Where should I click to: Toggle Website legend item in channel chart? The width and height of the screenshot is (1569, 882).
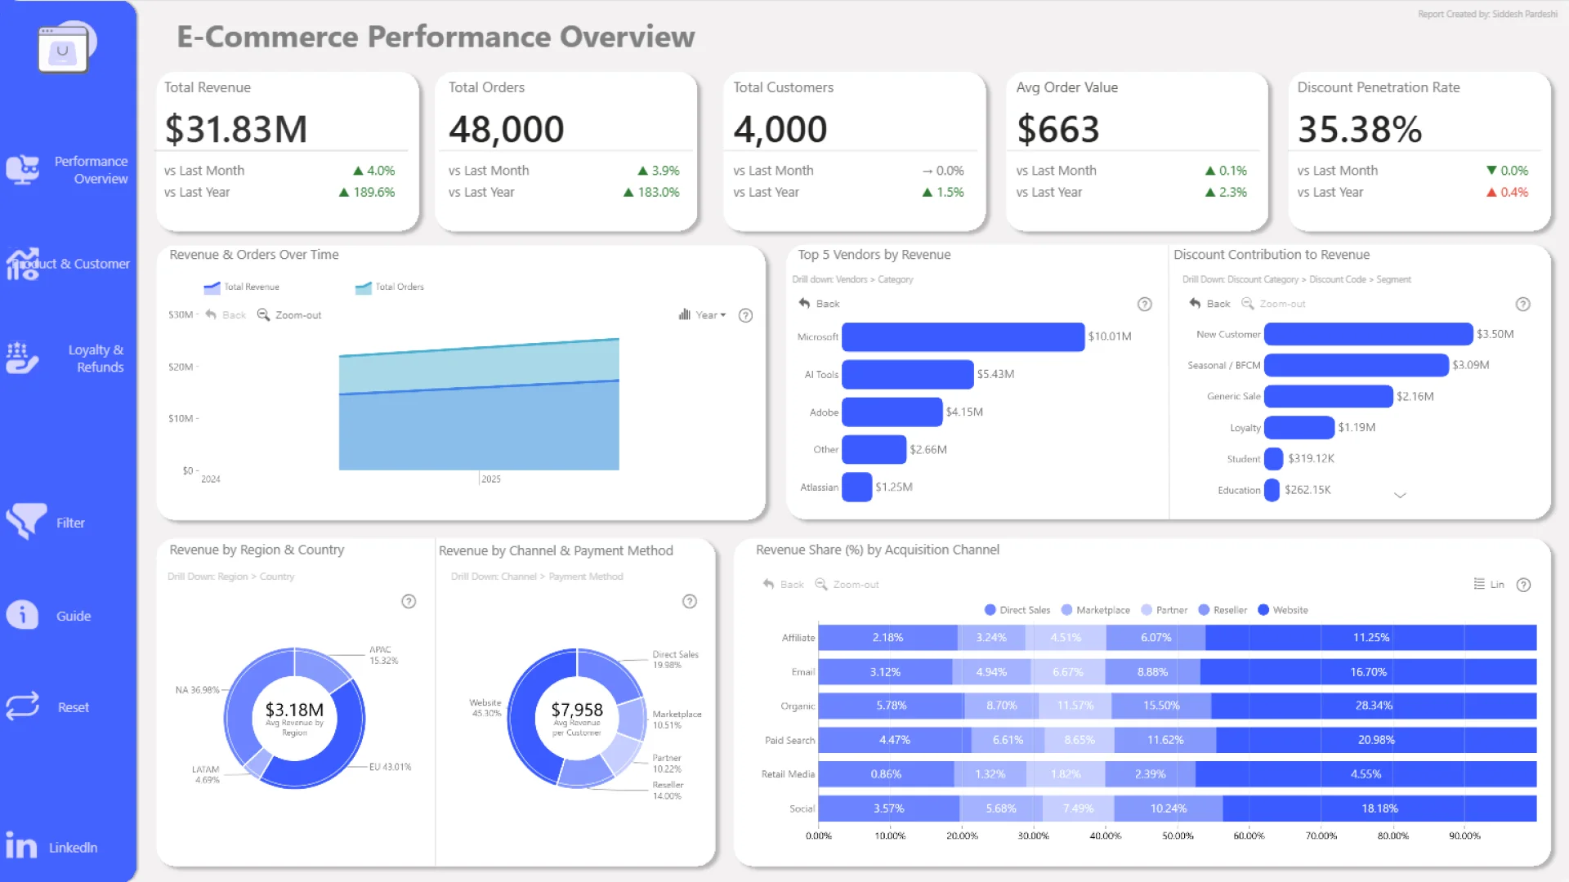(1283, 610)
